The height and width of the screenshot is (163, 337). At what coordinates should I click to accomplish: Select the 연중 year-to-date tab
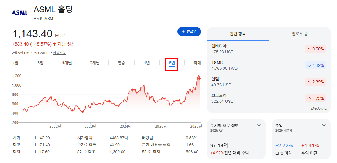122,63
